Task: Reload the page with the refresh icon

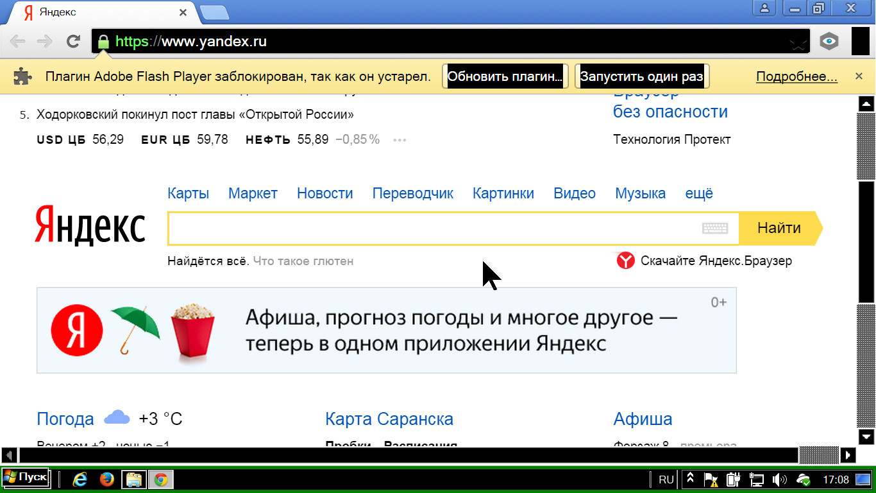Action: coord(74,42)
